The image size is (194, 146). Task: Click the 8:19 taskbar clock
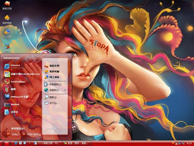pyautogui.click(x=189, y=143)
